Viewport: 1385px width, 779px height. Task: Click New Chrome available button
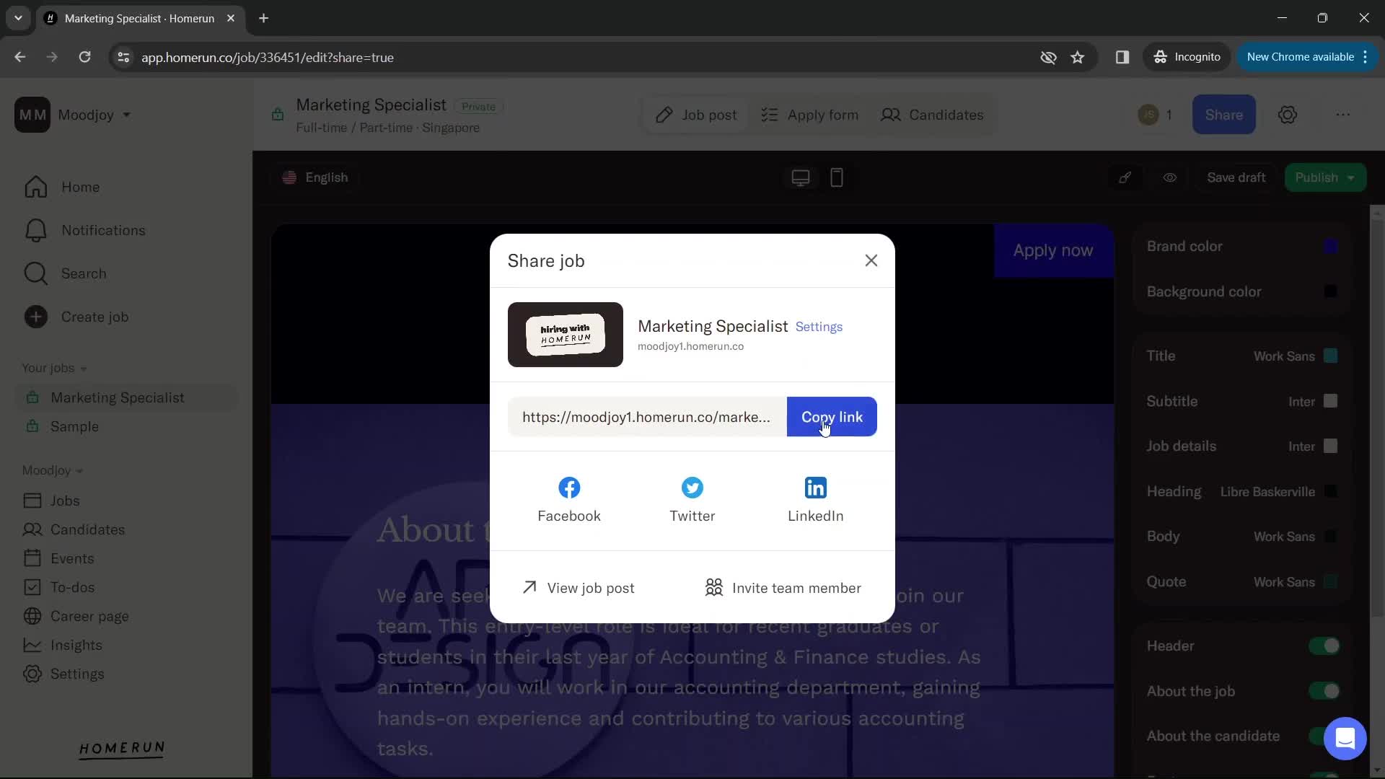(x=1307, y=57)
